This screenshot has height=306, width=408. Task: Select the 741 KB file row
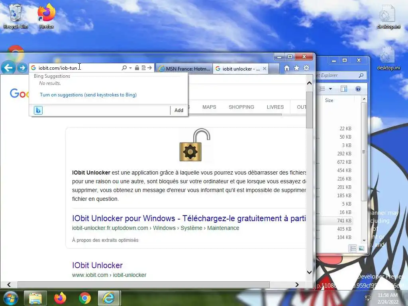(335, 221)
